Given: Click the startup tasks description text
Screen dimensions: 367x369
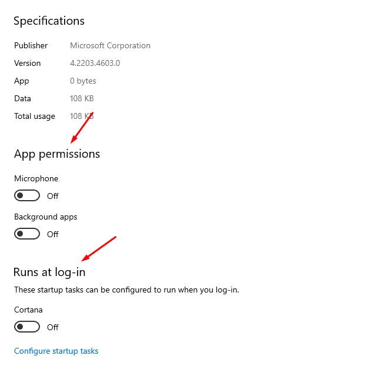Looking at the screenshot, I should pyautogui.click(x=126, y=290).
